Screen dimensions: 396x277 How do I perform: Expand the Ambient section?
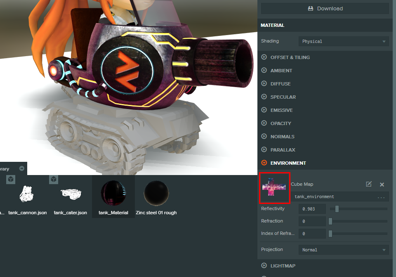[x=281, y=71]
